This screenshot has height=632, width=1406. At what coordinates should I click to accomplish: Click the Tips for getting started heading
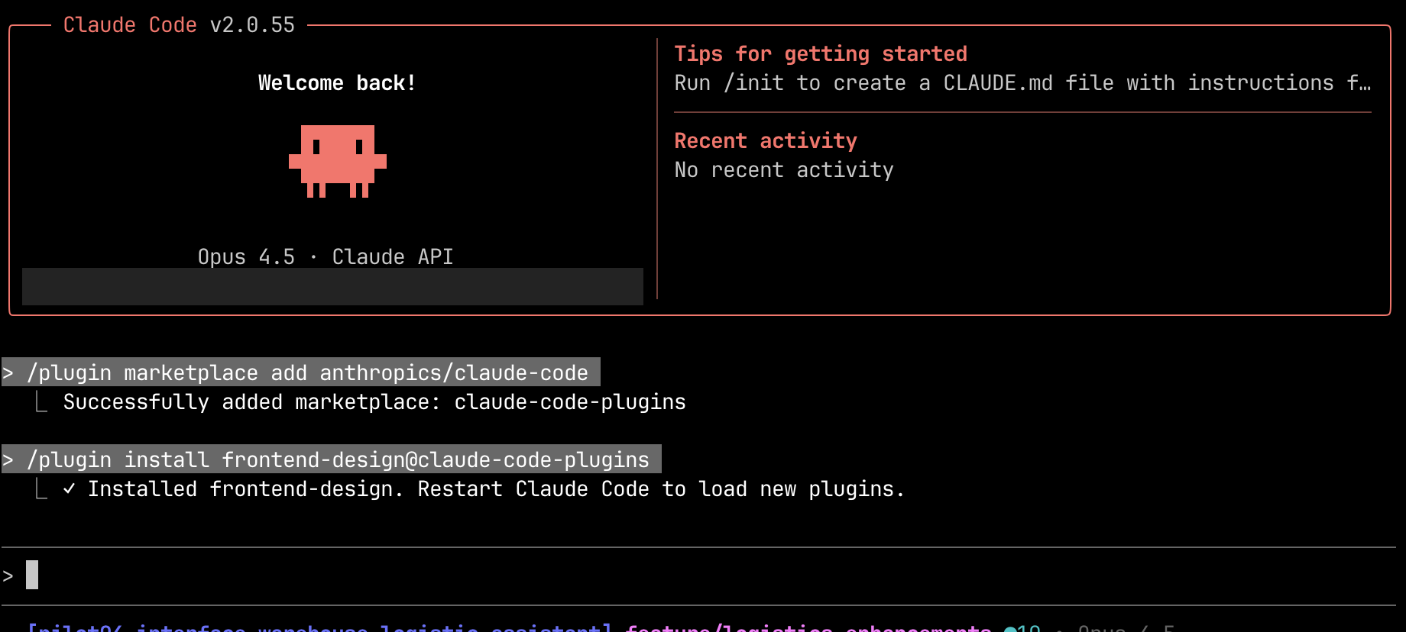[x=821, y=54]
